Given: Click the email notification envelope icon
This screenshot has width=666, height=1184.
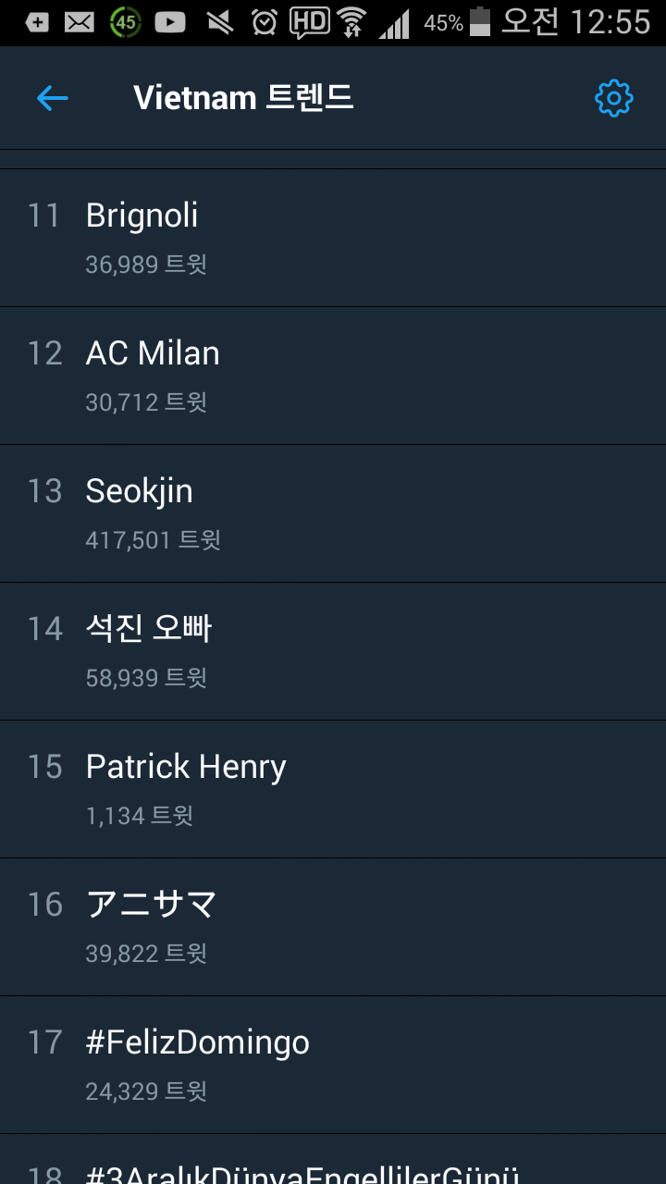Looking at the screenshot, I should 81,20.
